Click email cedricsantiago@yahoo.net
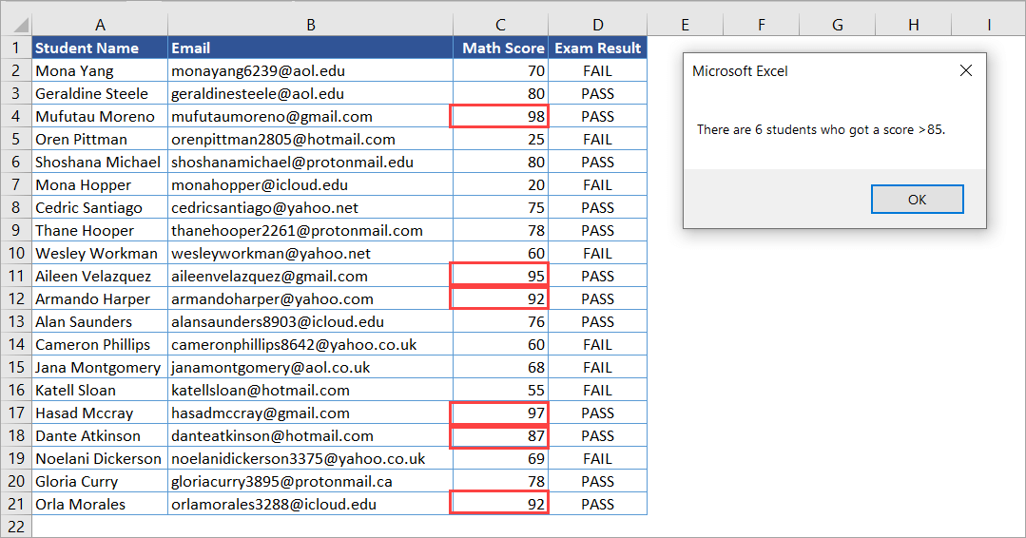 (x=310, y=208)
